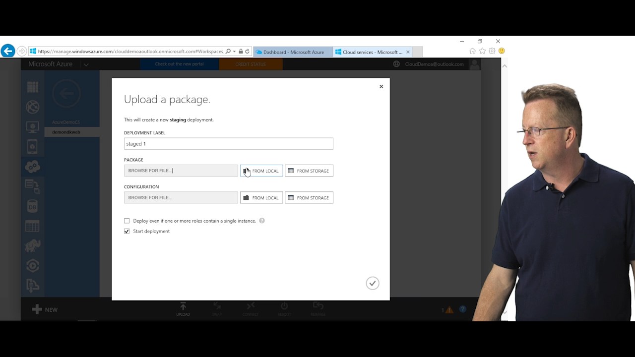
Task: Click the Package browse for file field
Action: (x=181, y=171)
